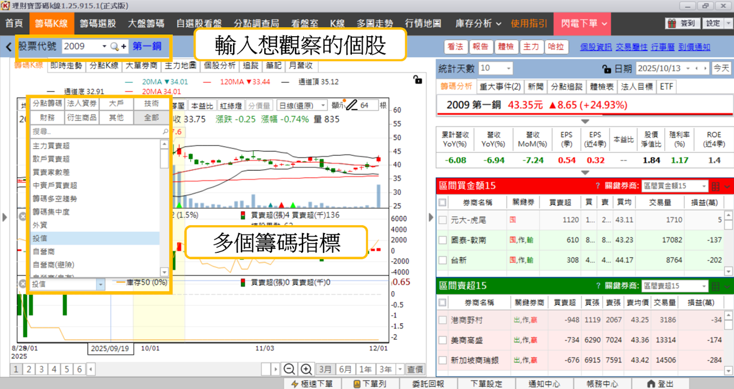Viewport: 734px width, 389px height.
Task: Open 關鍵券商 區間賣超15 dropdown
Action: coord(675,286)
